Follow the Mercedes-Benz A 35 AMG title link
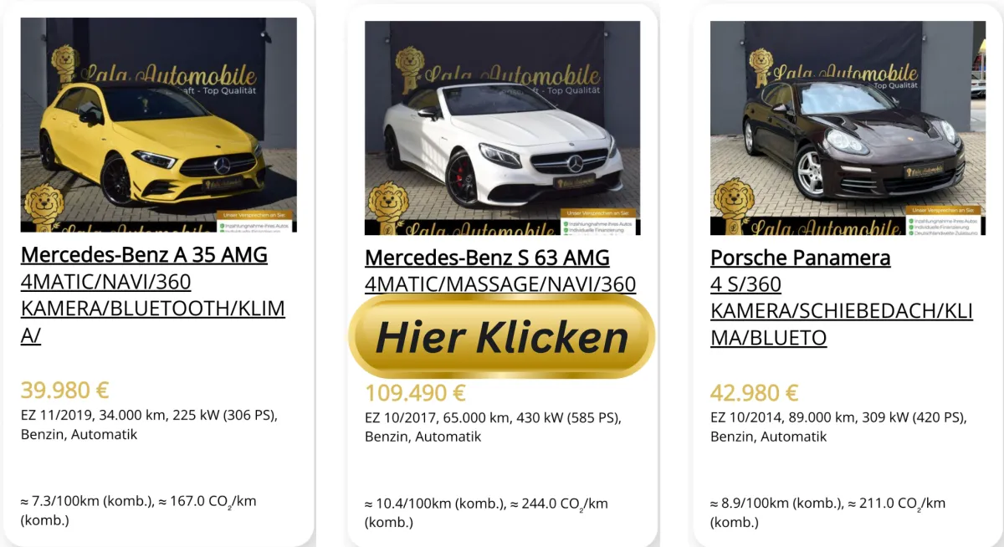Image resolution: width=1004 pixels, height=547 pixels. 144,255
